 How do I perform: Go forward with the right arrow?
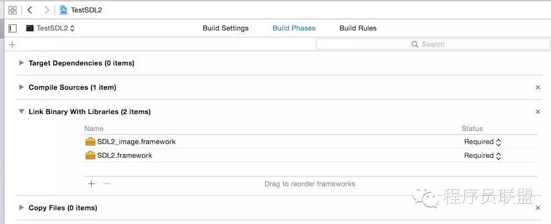coord(46,10)
